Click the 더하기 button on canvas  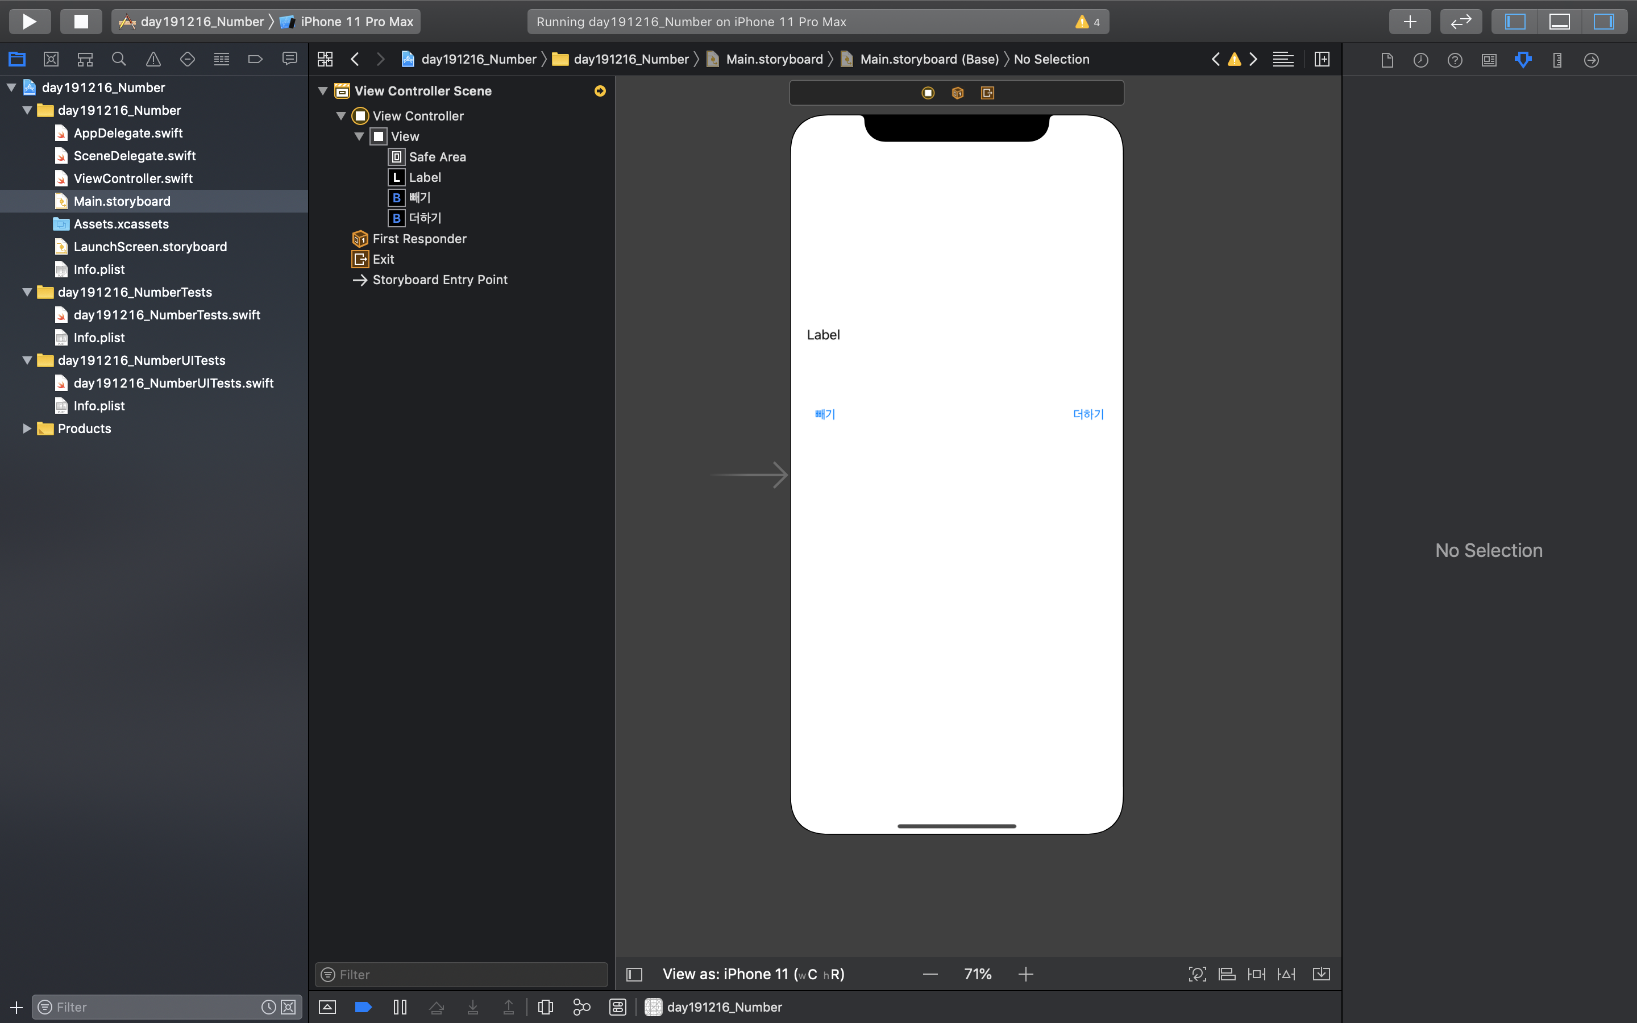pyautogui.click(x=1088, y=414)
